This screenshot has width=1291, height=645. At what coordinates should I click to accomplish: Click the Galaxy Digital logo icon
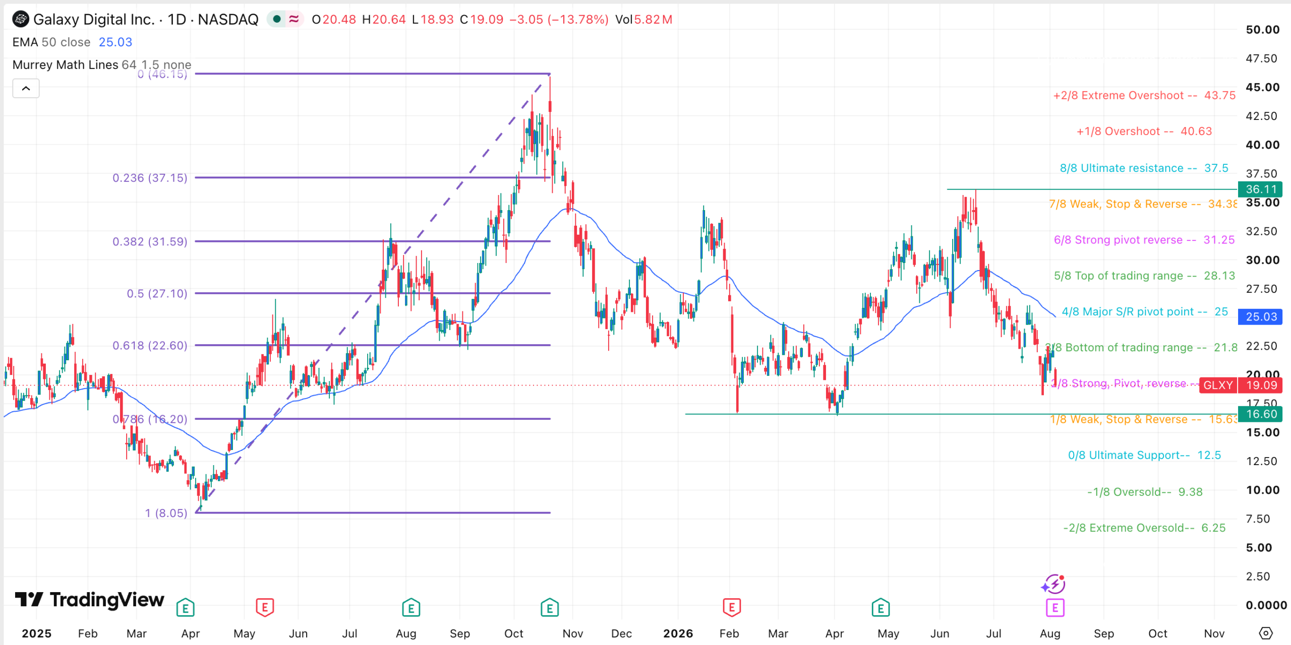pyautogui.click(x=21, y=19)
